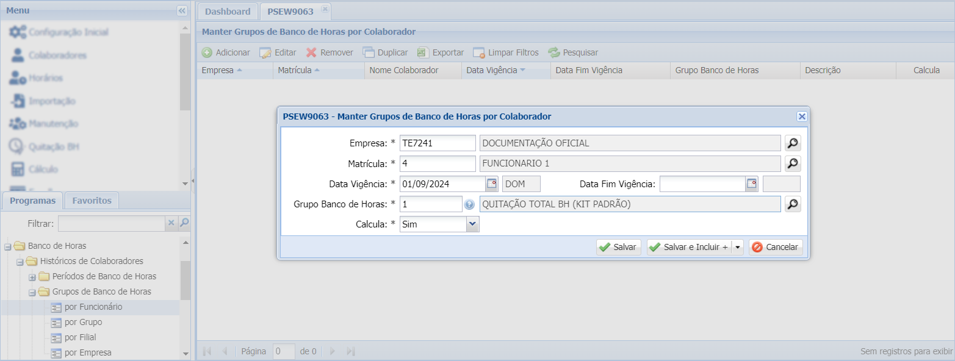Open the Data Vigência calendar picker
Viewport: 955px width, 361px height.
click(x=492, y=184)
